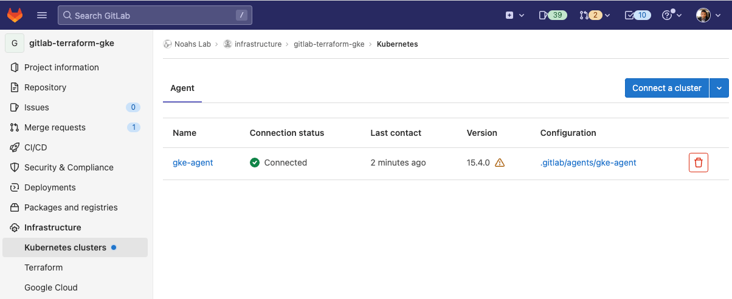Viewport: 732px width, 299px height.
Task: Click the Deployments sidebar icon
Action: click(15, 187)
